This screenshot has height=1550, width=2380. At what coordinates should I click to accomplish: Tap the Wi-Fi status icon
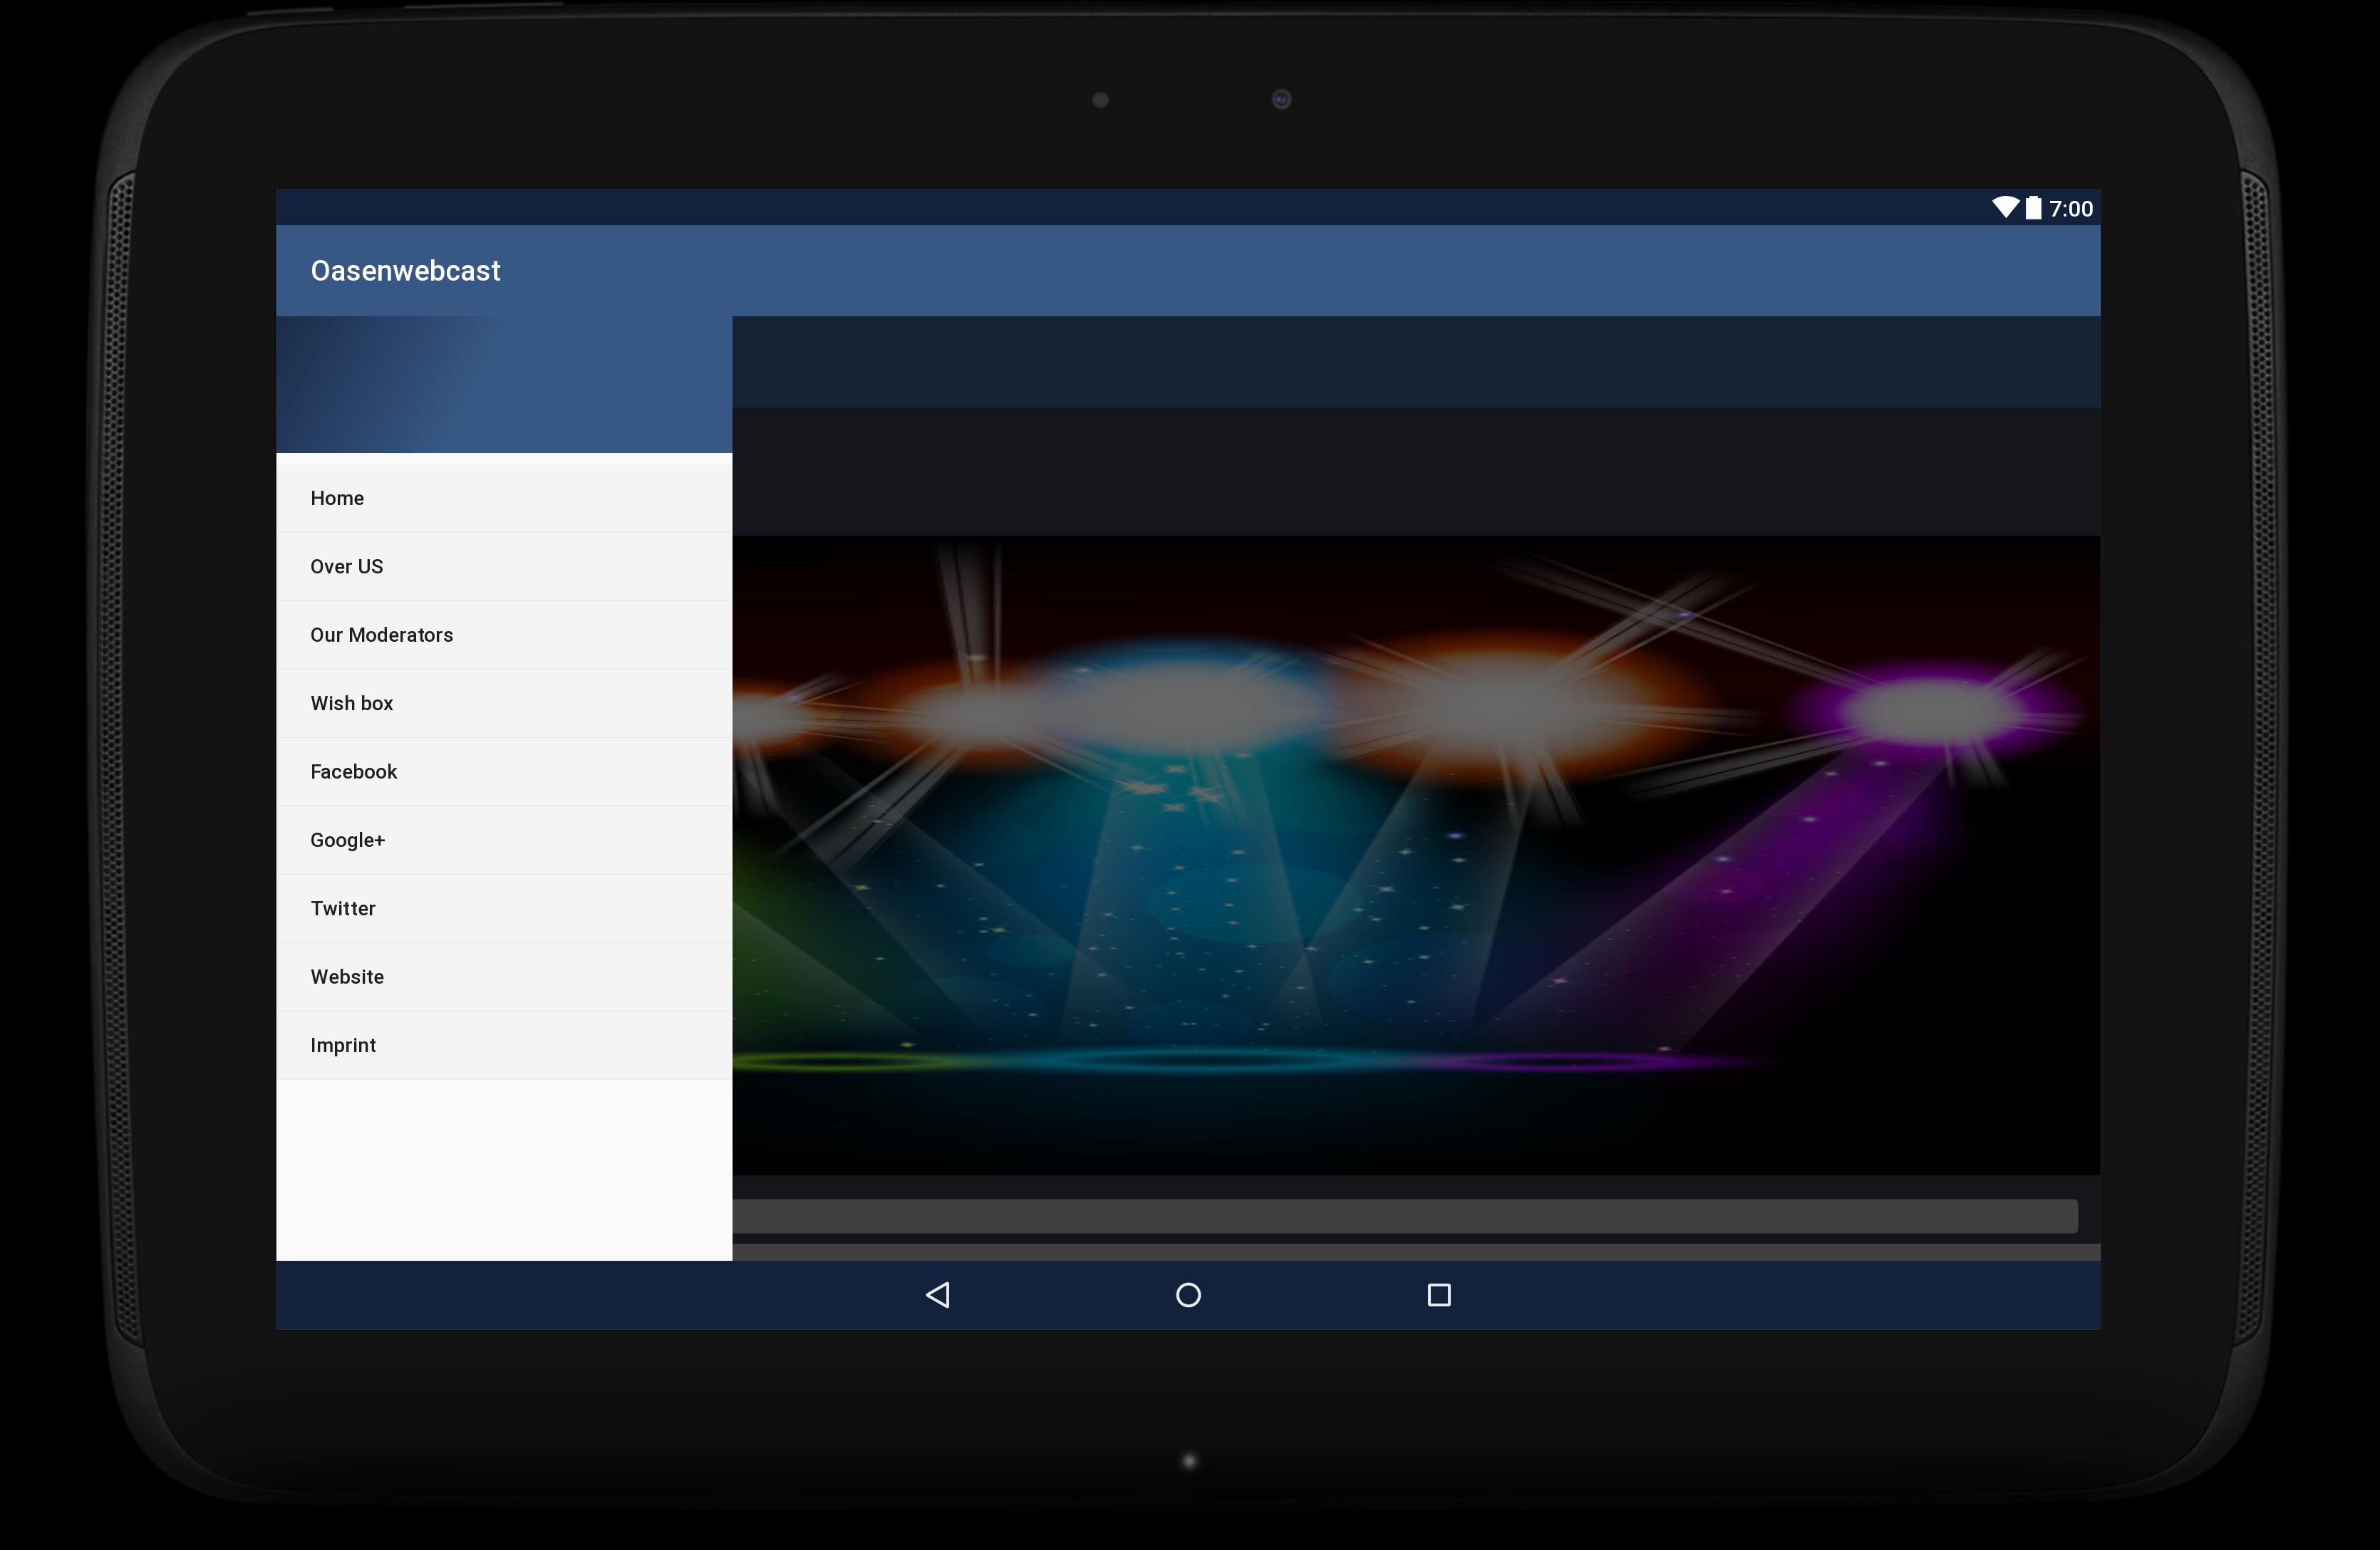point(2005,208)
